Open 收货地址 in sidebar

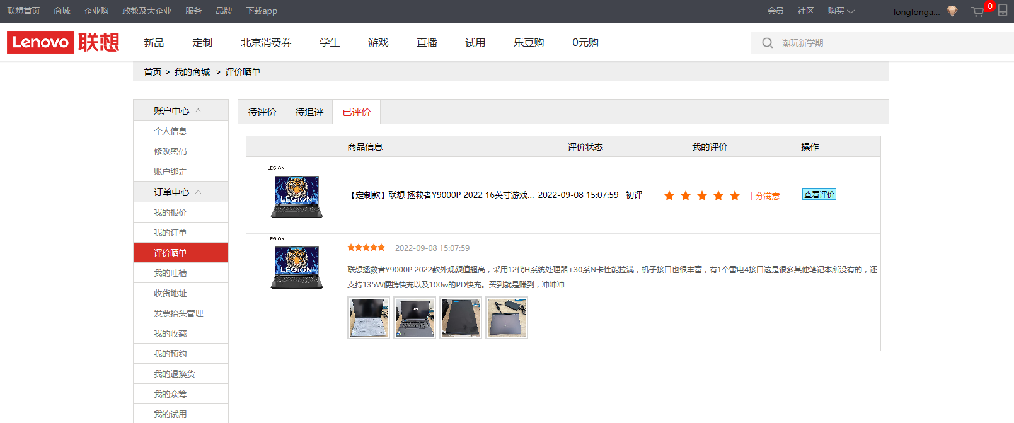[181, 293]
